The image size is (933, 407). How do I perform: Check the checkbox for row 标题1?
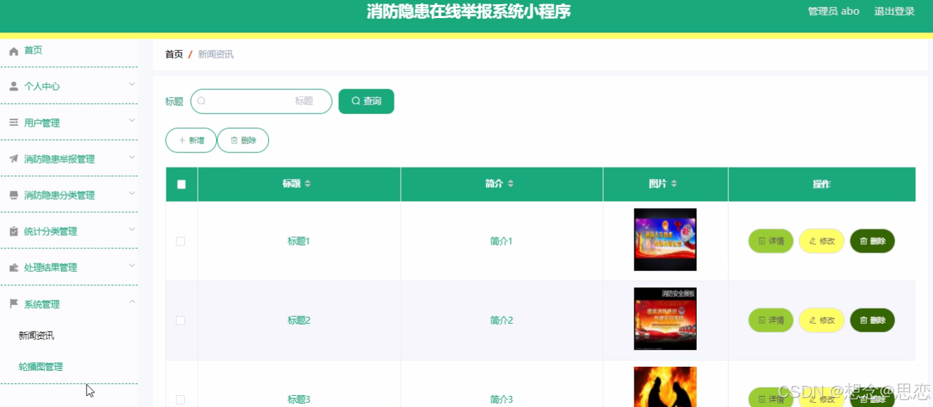pos(181,241)
